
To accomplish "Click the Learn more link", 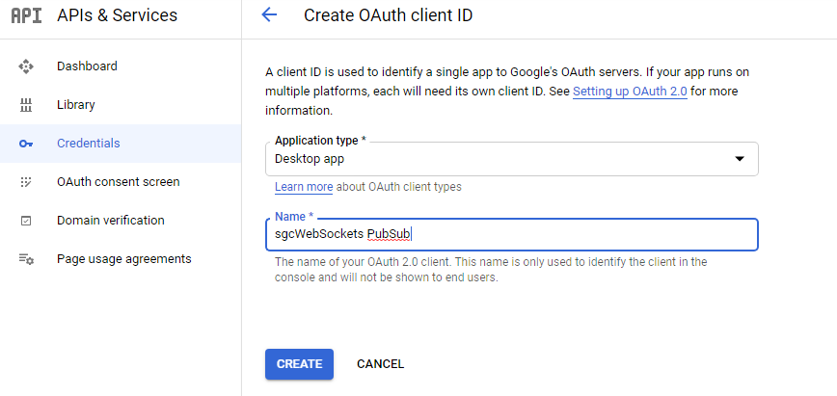I will click(304, 187).
